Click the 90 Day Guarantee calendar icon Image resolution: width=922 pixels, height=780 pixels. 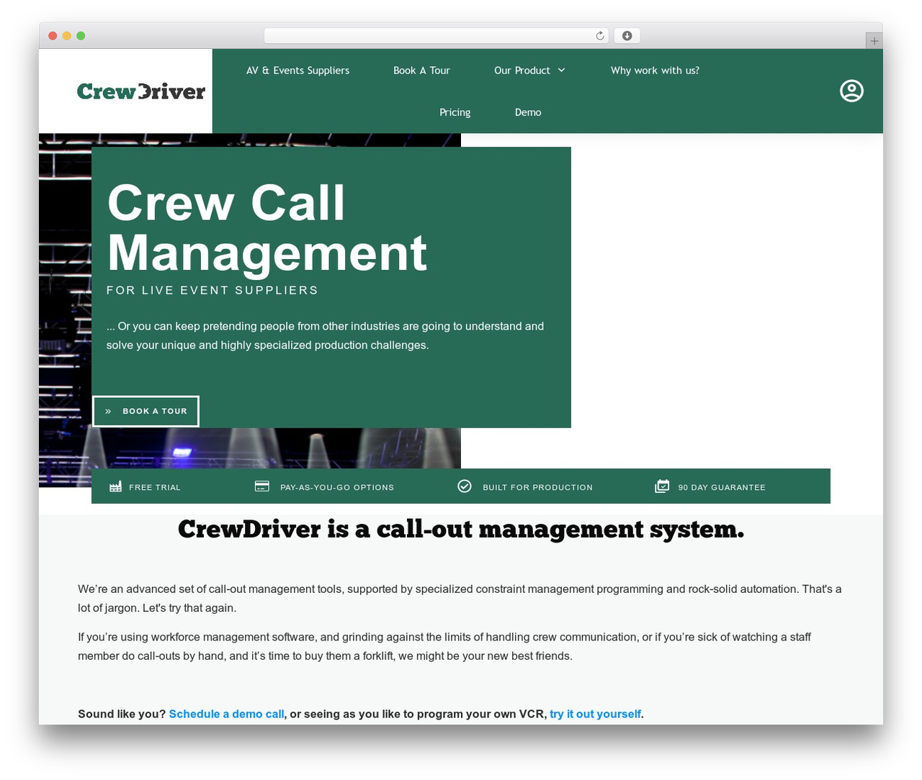click(x=662, y=486)
